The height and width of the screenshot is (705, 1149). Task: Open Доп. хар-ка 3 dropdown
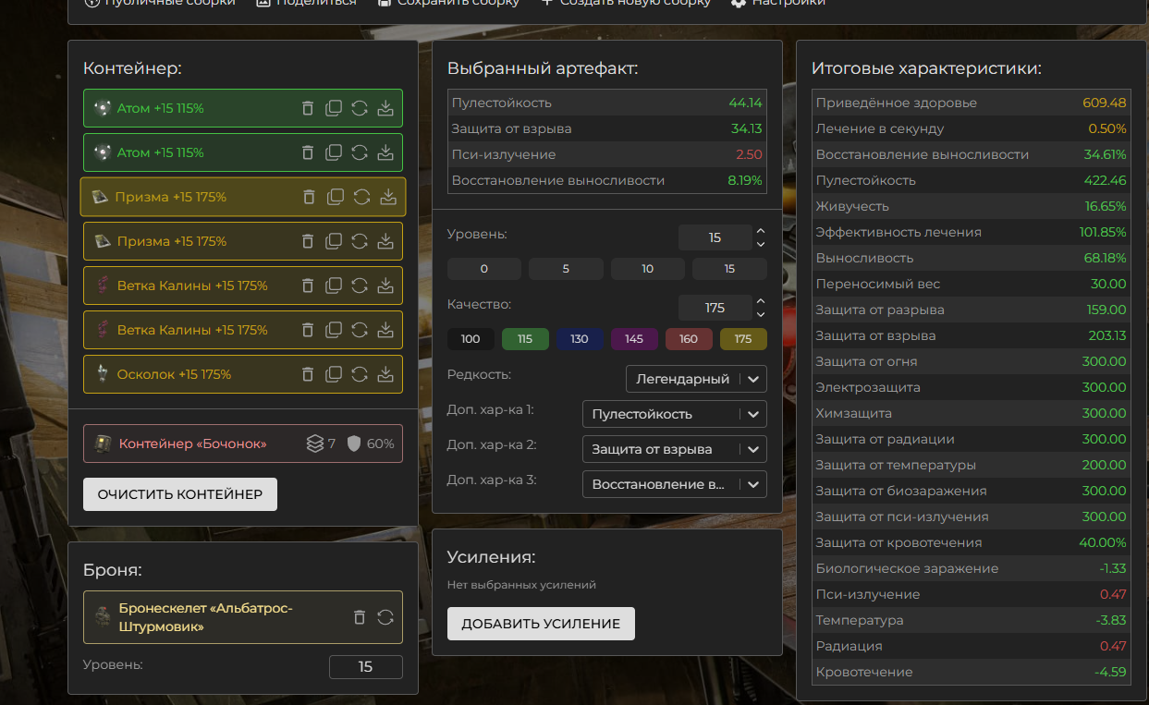pyautogui.click(x=675, y=484)
